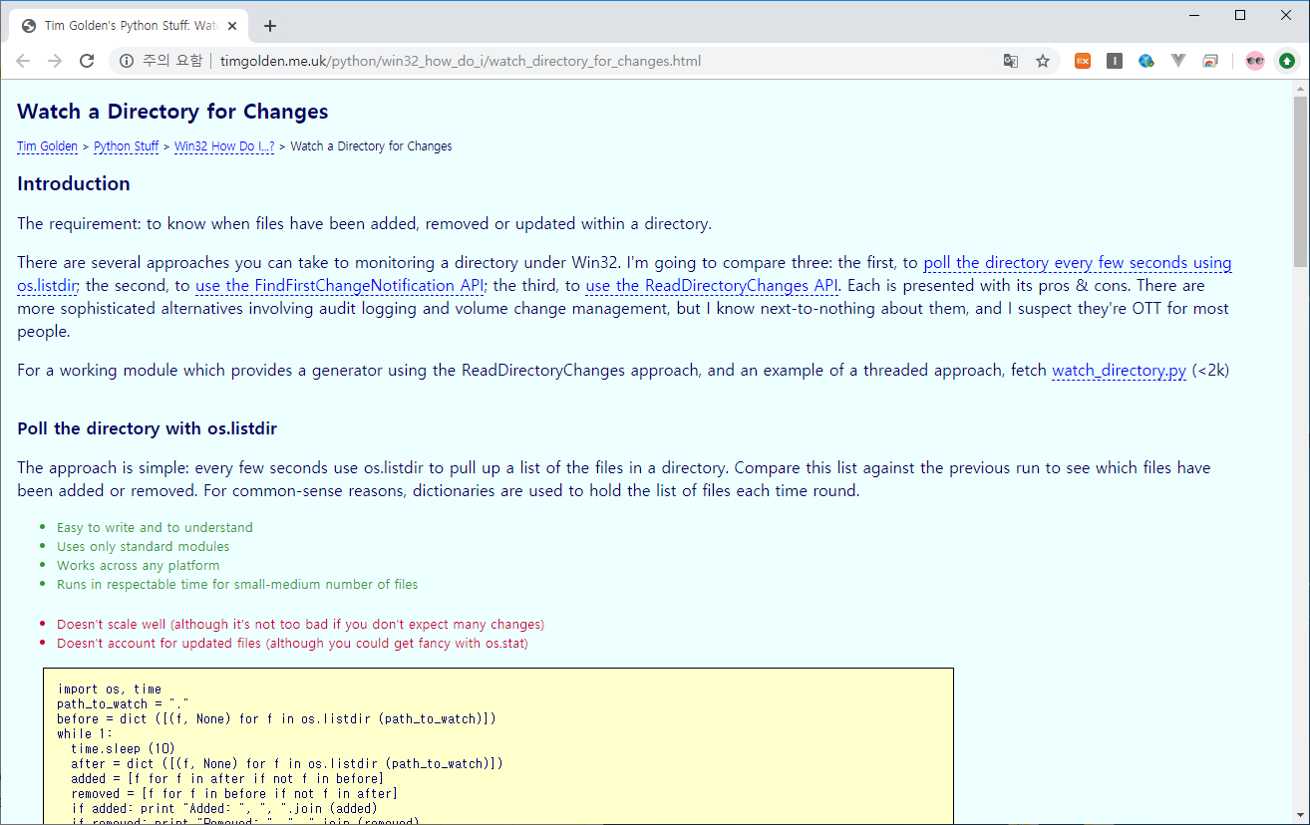
Task: Follow the use the ReadDirectoryChanges API link
Action: click(x=712, y=286)
